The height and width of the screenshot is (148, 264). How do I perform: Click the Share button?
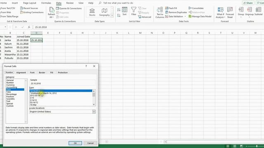[x=248, y=3]
